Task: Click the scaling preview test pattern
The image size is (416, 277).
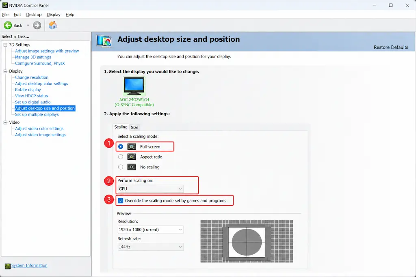Action: coord(247,242)
